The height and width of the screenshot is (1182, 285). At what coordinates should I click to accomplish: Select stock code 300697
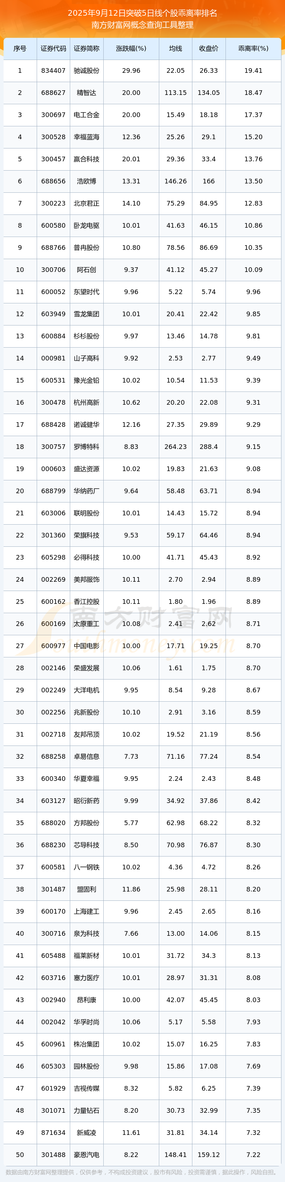[x=53, y=115]
